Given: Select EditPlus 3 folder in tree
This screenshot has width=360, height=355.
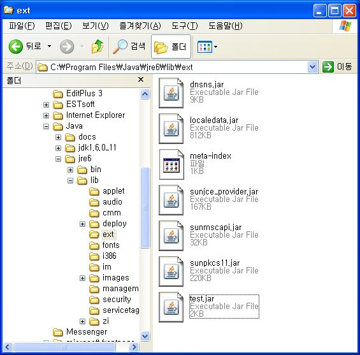Looking at the screenshot, I should 78,94.
